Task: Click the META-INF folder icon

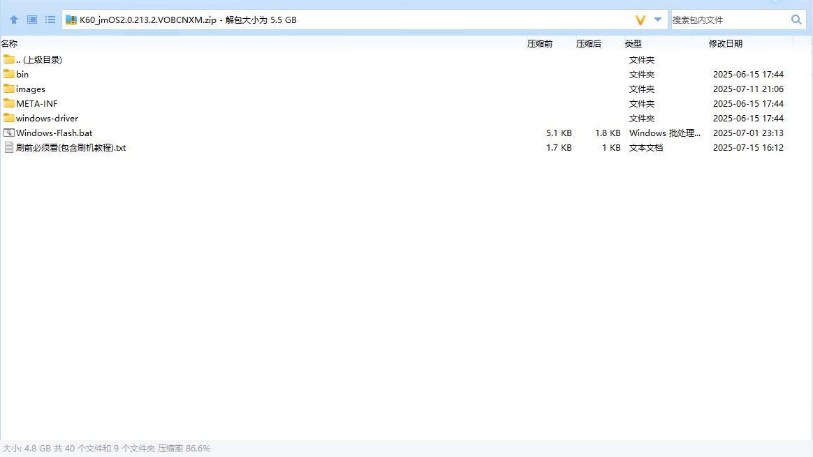Action: click(x=9, y=103)
